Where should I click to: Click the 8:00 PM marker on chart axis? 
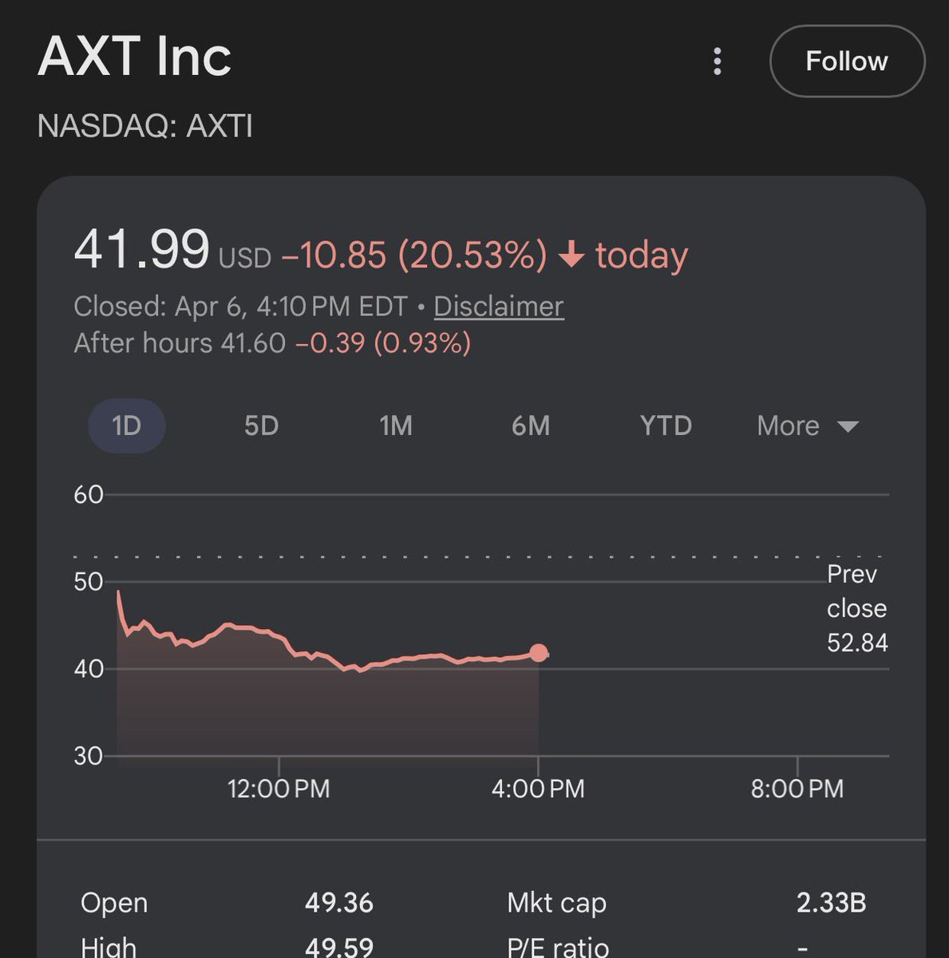797,789
